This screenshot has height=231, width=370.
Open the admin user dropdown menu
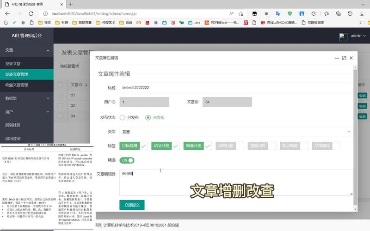(x=358, y=36)
